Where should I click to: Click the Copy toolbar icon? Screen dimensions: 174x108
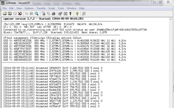(x=26, y=14)
